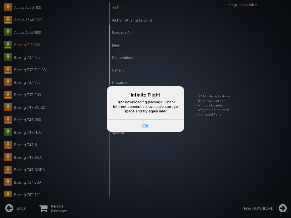Click green download icon beside Boeing 717-200
Screen dimensions: 291x218
point(8,45)
